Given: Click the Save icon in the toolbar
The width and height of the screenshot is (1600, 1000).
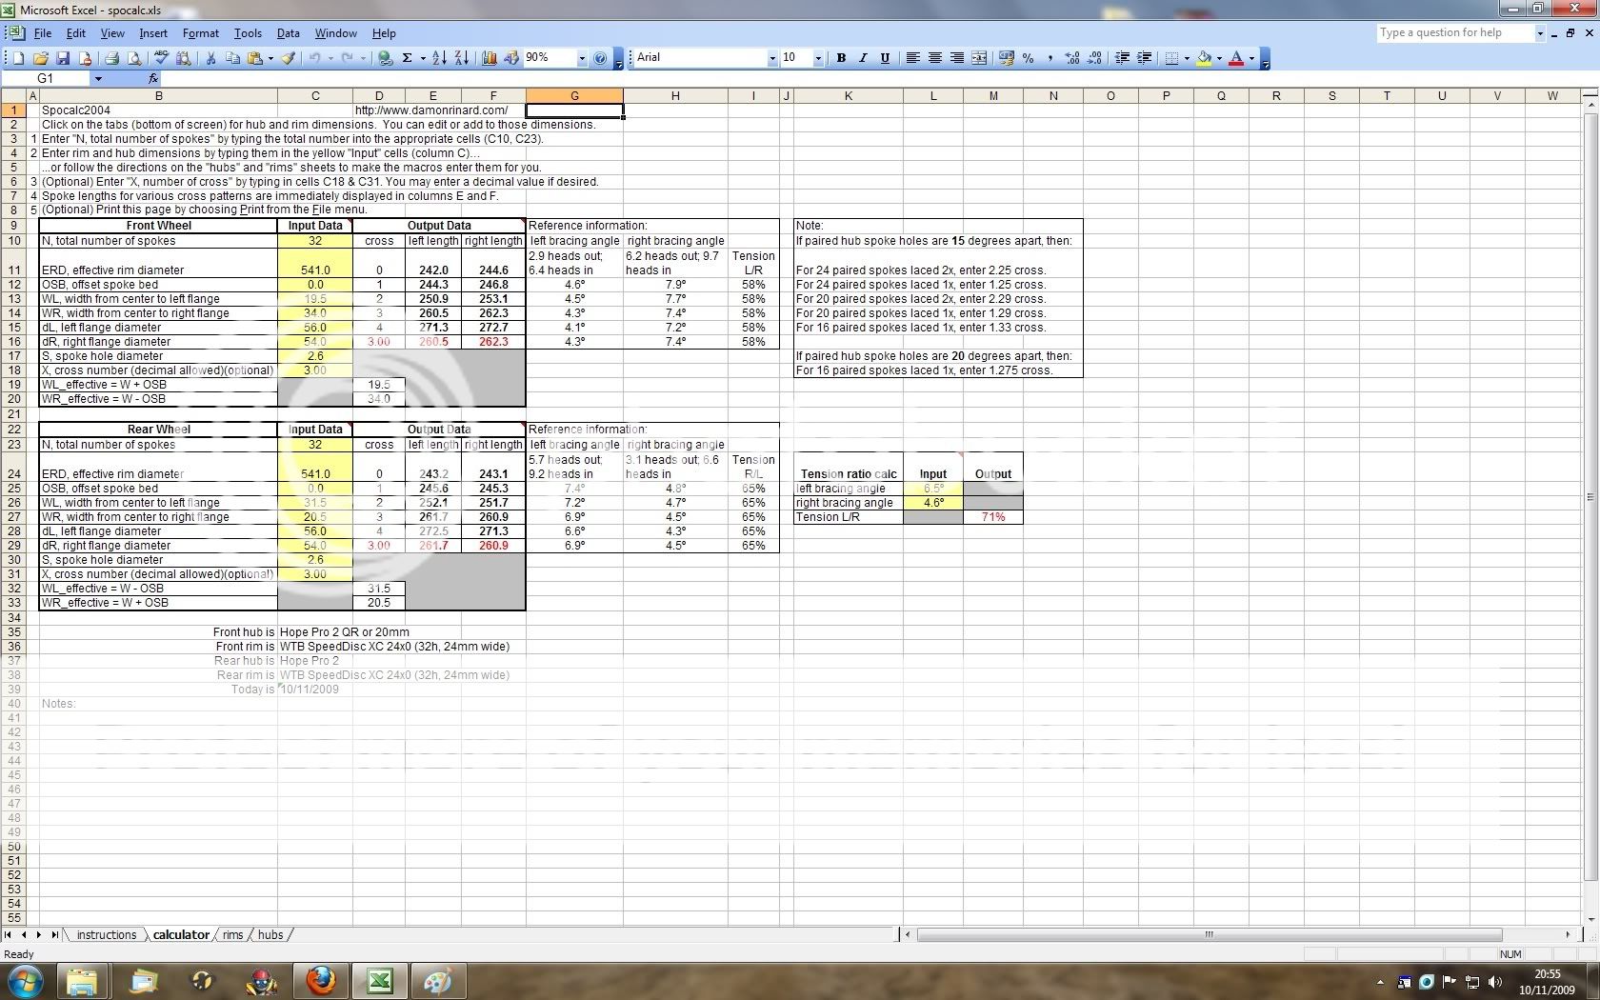Looking at the screenshot, I should [x=63, y=58].
